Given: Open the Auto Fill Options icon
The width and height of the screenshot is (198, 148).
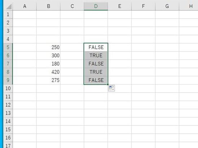Looking at the screenshot, I should [x=112, y=88].
